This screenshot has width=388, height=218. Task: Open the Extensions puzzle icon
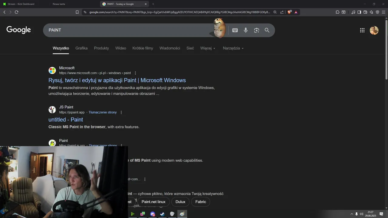click(337, 12)
